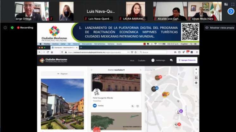Open Firefox hamburger menu
Image resolution: width=236 pixels, height=132 pixels.
pyautogui.click(x=197, y=52)
